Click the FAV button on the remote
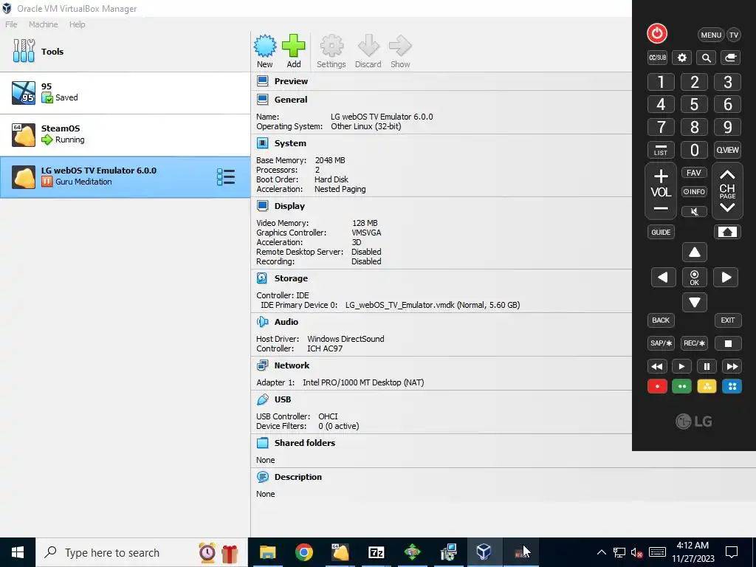The height and width of the screenshot is (567, 756). point(694,173)
